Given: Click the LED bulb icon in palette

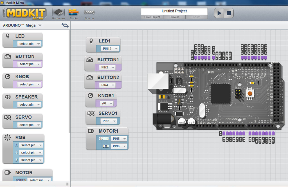Looking at the screenshot, I should coord(8,36).
